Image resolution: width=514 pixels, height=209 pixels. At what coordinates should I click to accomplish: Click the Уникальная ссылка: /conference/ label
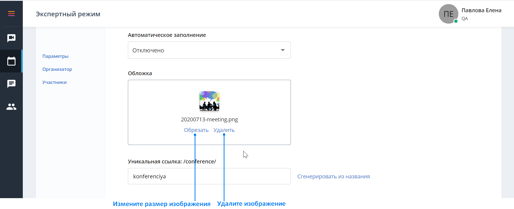click(172, 161)
